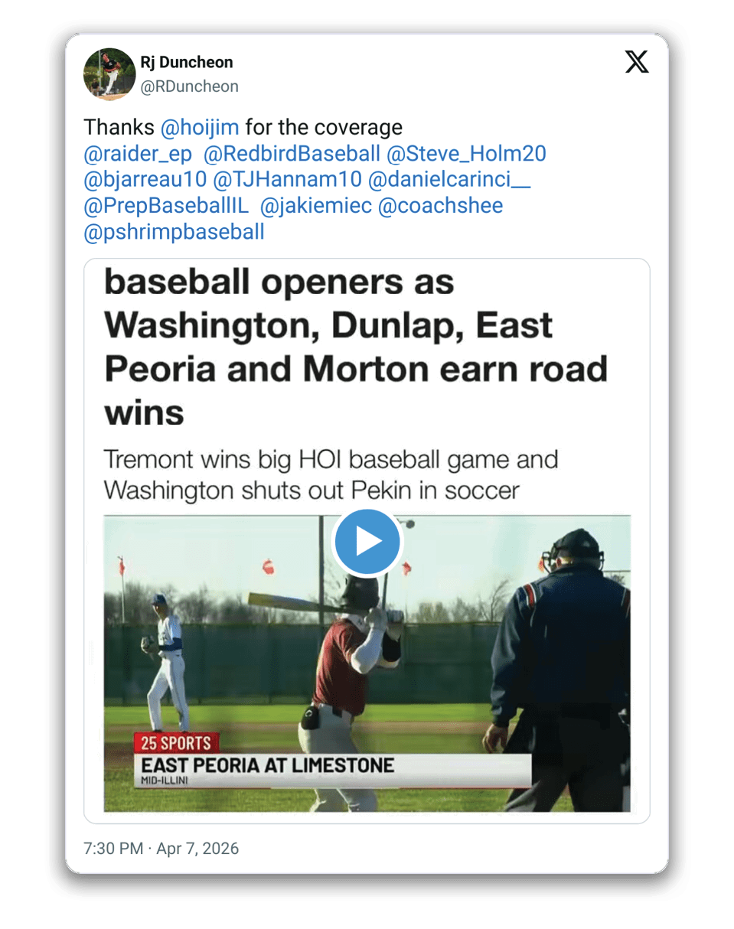
Task: Open Rj Duncheon's profile avatar
Action: point(110,73)
